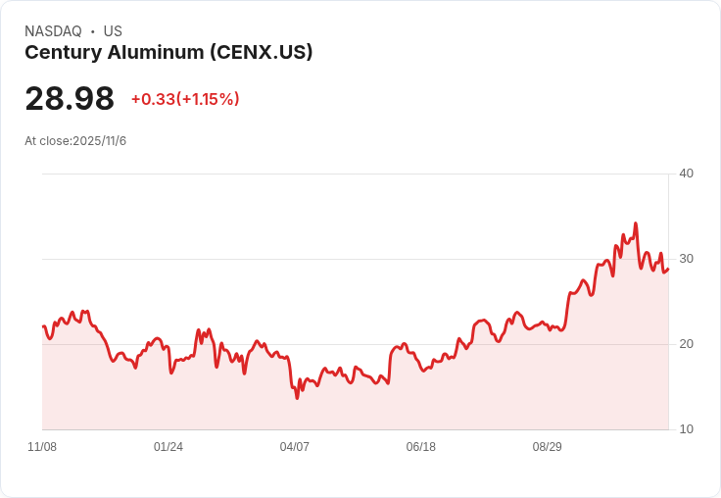Click the 11/08 x-axis date label
Image resolution: width=721 pixels, height=498 pixels.
[42, 447]
